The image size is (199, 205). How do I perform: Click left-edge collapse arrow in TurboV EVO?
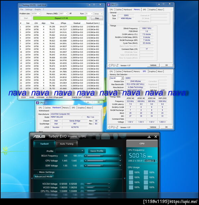tap(32, 178)
